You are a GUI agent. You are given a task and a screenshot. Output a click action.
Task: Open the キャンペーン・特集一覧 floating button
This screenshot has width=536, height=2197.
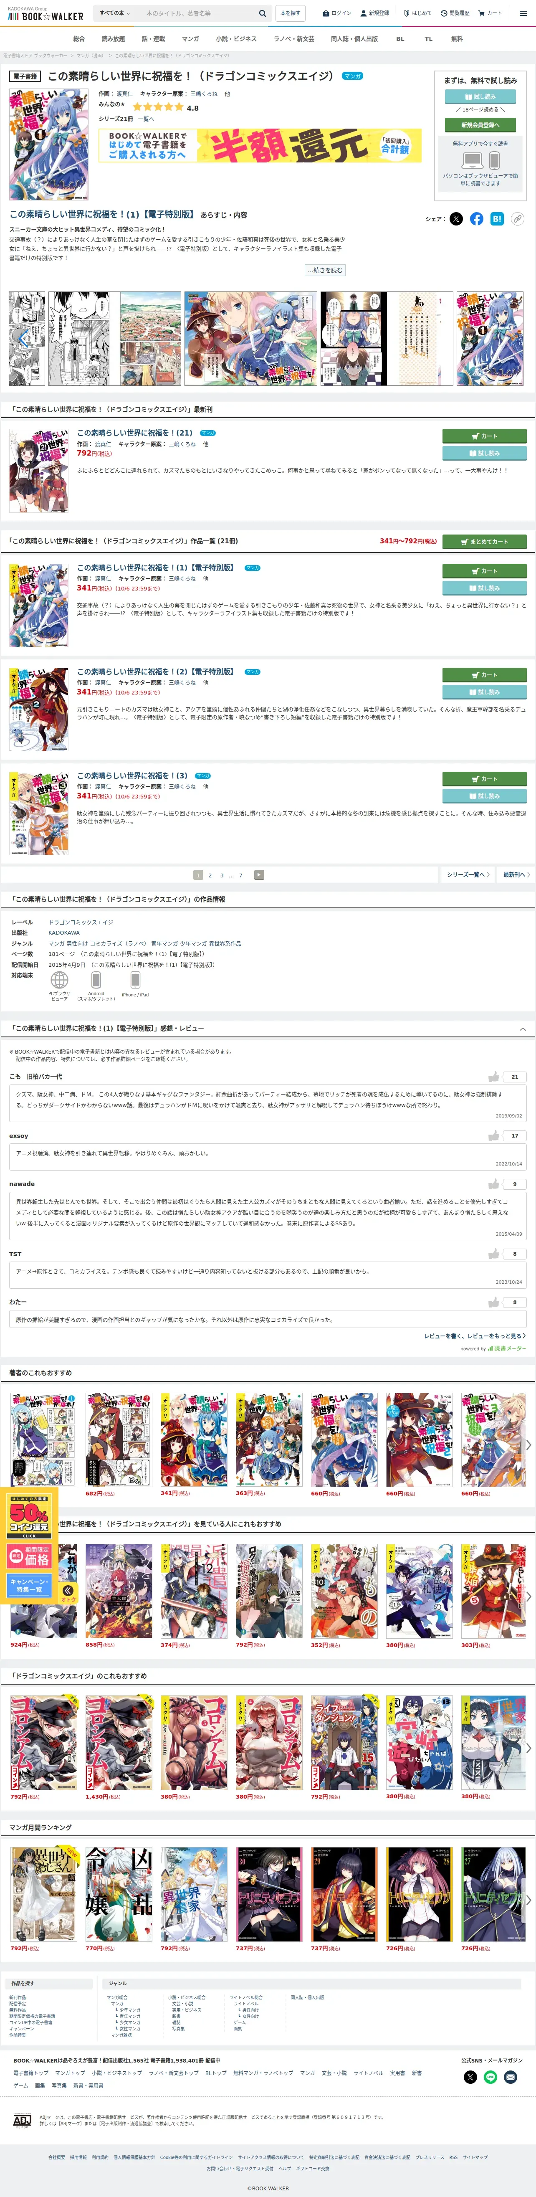point(30,1586)
